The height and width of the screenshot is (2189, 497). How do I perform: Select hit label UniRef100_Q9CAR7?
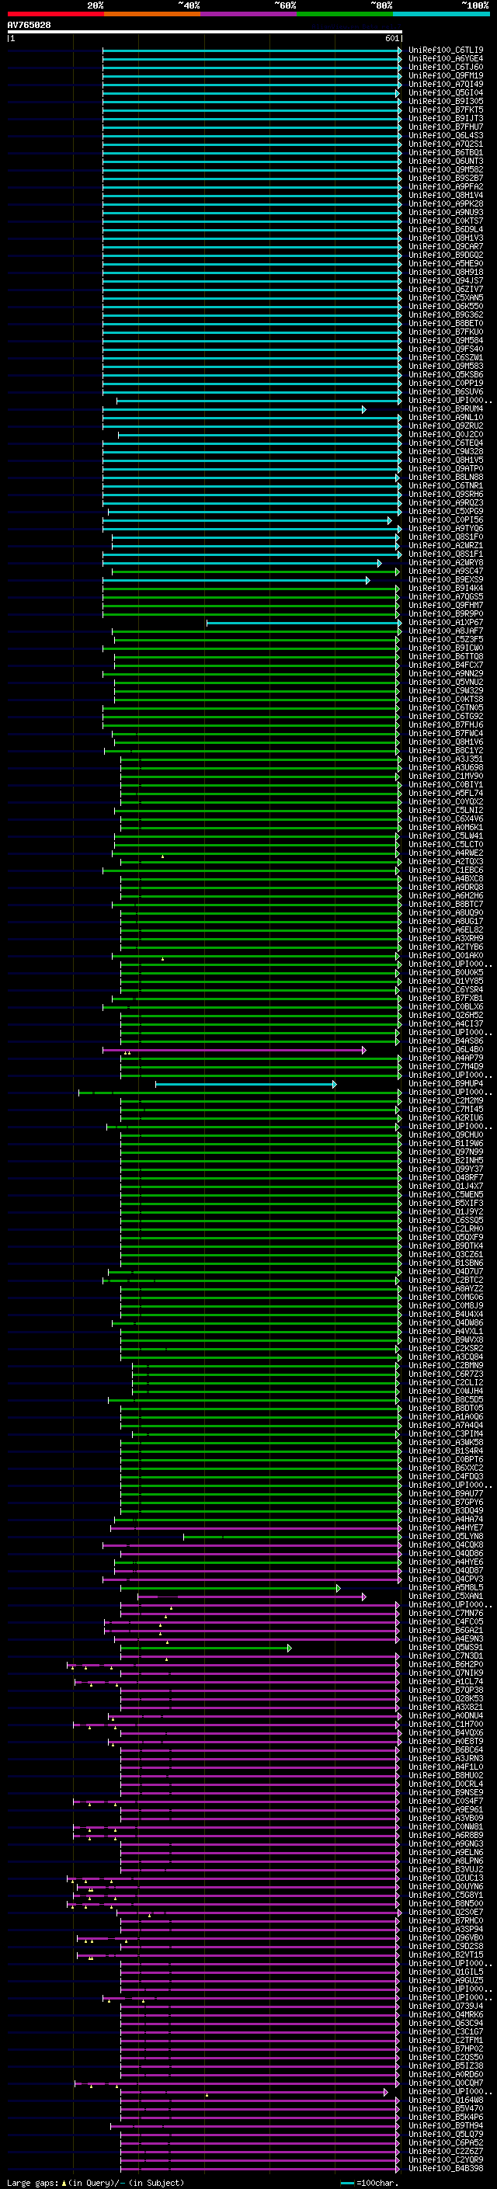pyautogui.click(x=445, y=246)
